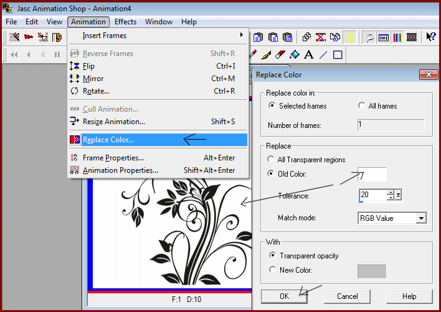Choose Flip from the Animation menu
This screenshot has width=441, height=312.
(158, 66)
